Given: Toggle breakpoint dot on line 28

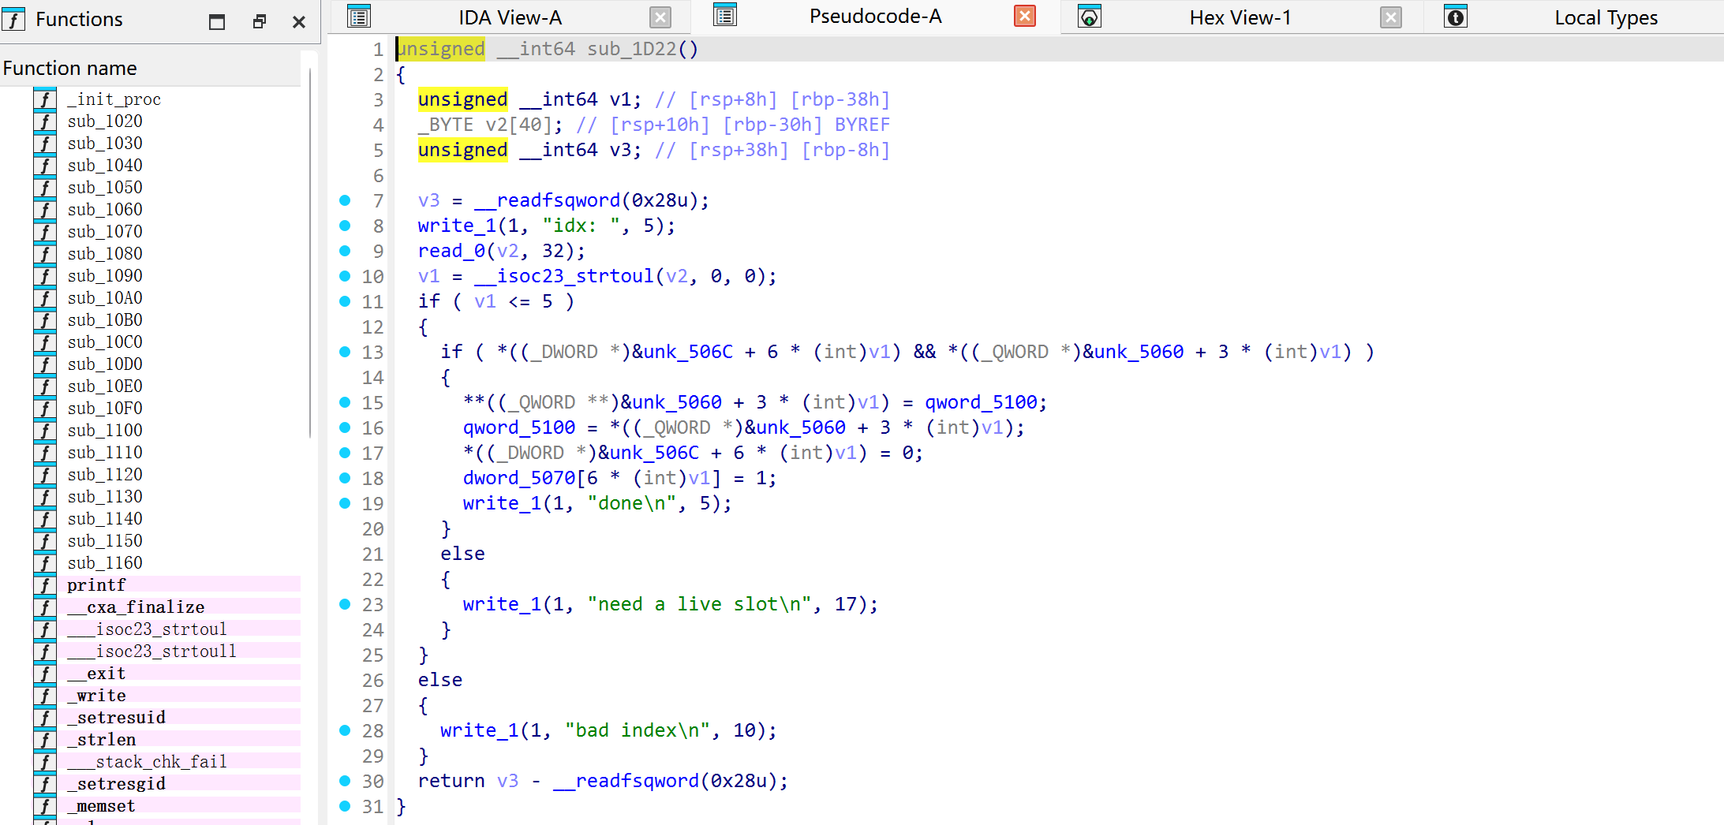Looking at the screenshot, I should tap(345, 730).
